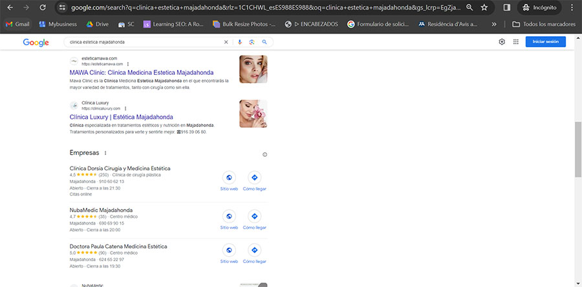Screen dimensions: 582x287
Task: Clear the search query with the X
Action: [x=226, y=42]
